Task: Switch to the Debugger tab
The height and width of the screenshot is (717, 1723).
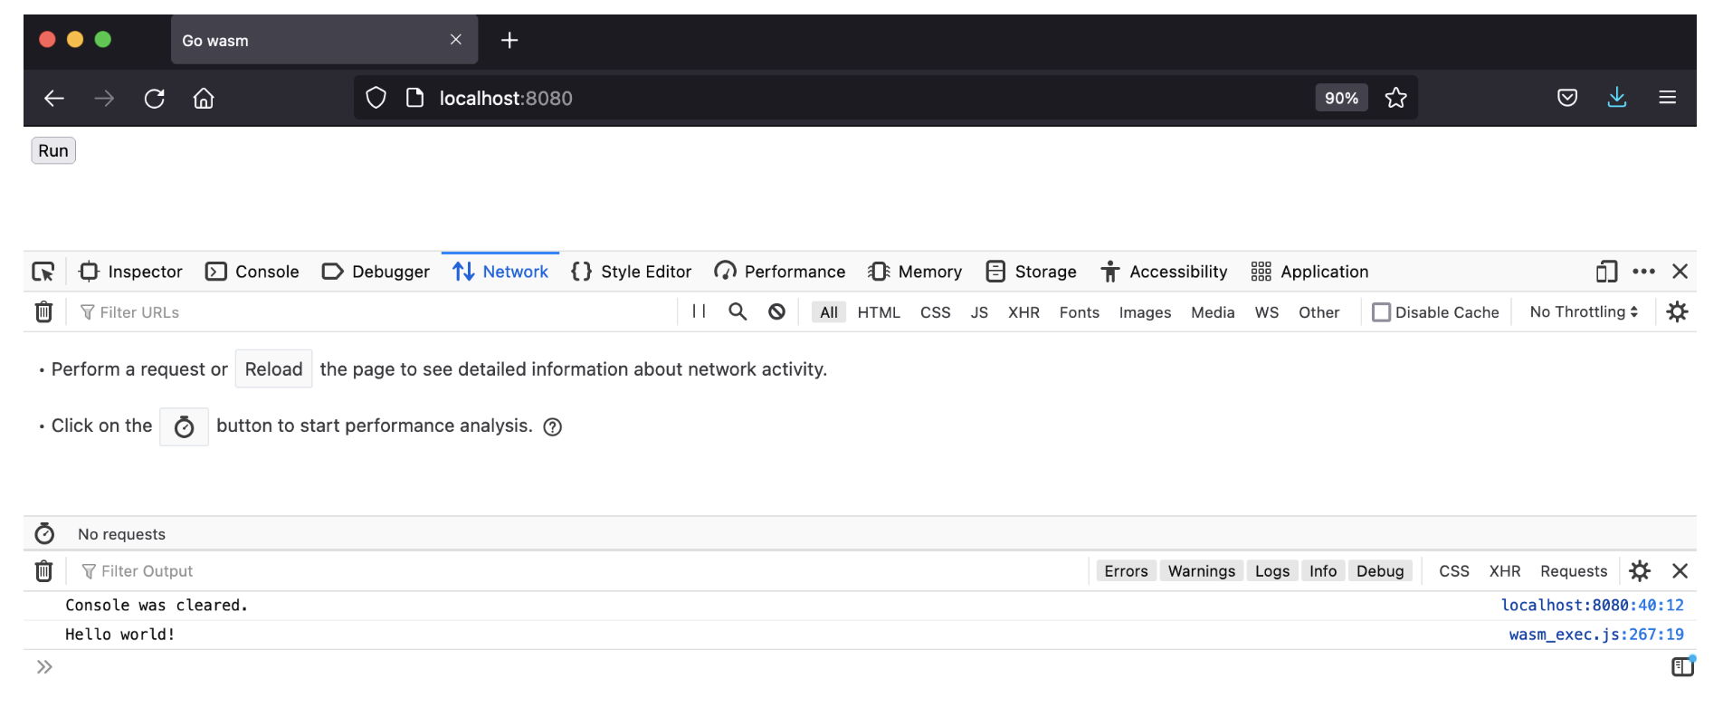Action: [376, 272]
